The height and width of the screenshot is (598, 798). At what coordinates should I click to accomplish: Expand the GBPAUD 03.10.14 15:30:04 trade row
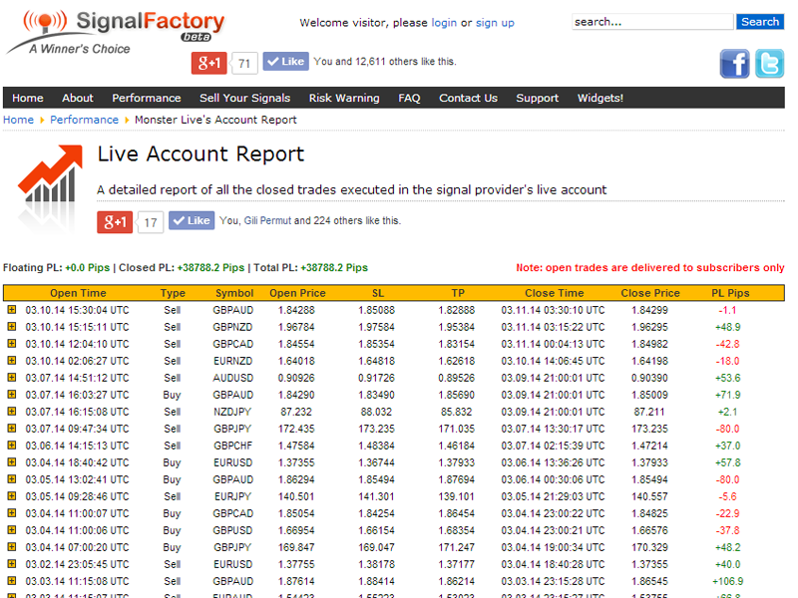click(x=12, y=310)
